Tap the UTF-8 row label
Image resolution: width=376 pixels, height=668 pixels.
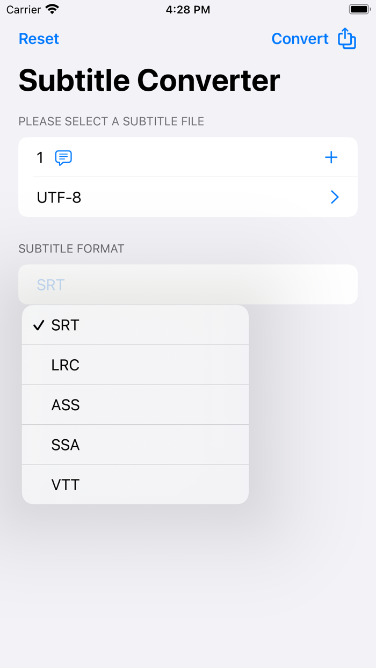59,197
